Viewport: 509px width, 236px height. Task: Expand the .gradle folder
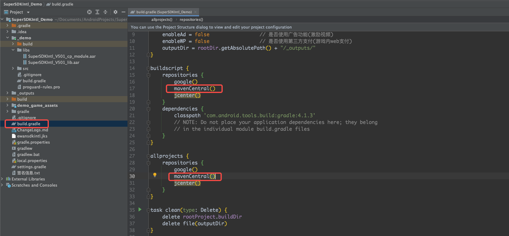click(x=8, y=25)
